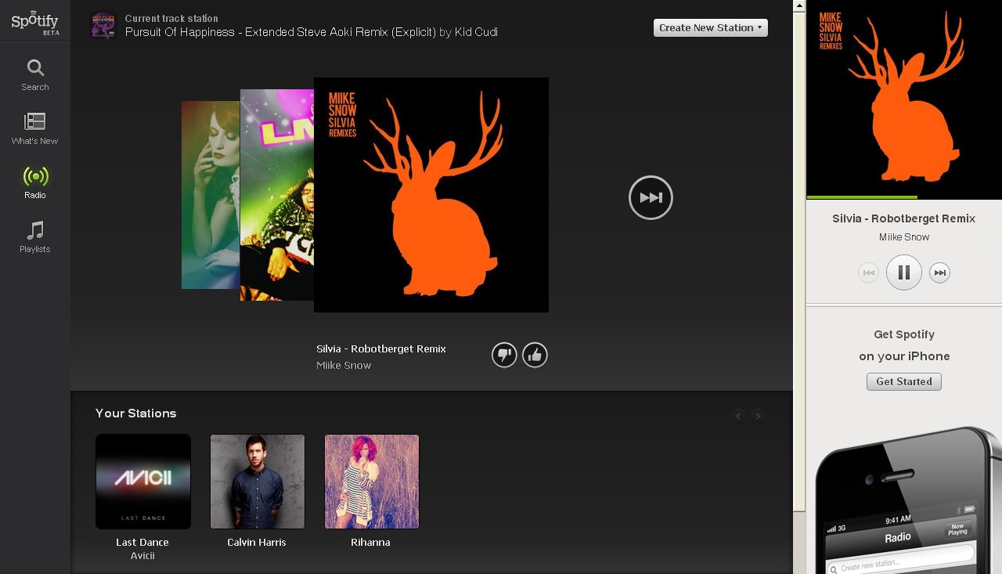Click the vertical scrollbar track
Image resolution: width=1002 pixels, height=574 pixels.
799,542
